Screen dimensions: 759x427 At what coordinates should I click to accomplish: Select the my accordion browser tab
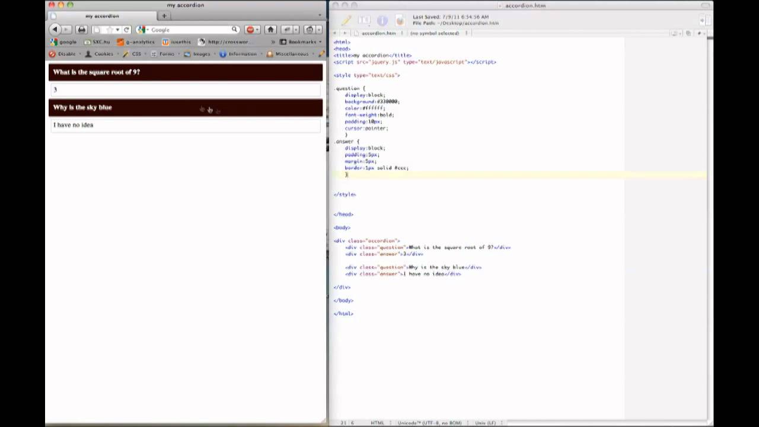point(102,16)
